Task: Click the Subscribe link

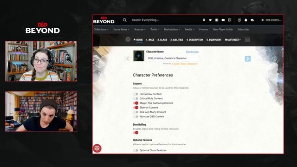Action: (x=243, y=29)
